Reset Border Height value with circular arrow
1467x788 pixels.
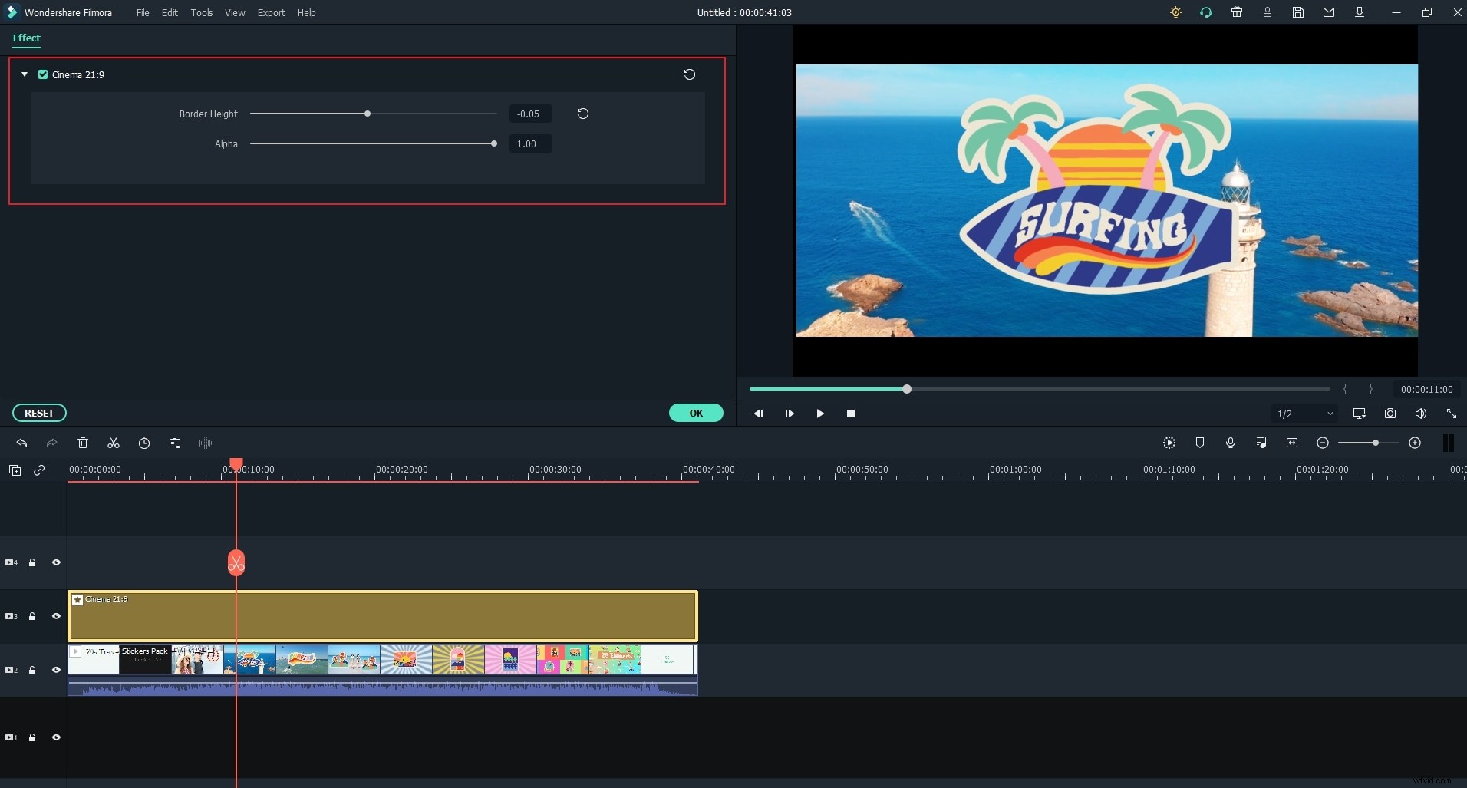tap(582, 114)
